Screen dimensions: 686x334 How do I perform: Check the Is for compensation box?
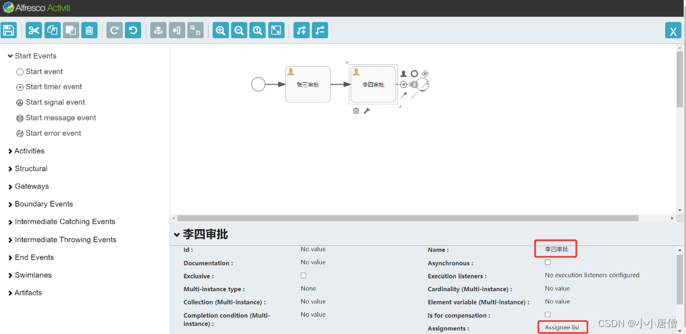546,314
